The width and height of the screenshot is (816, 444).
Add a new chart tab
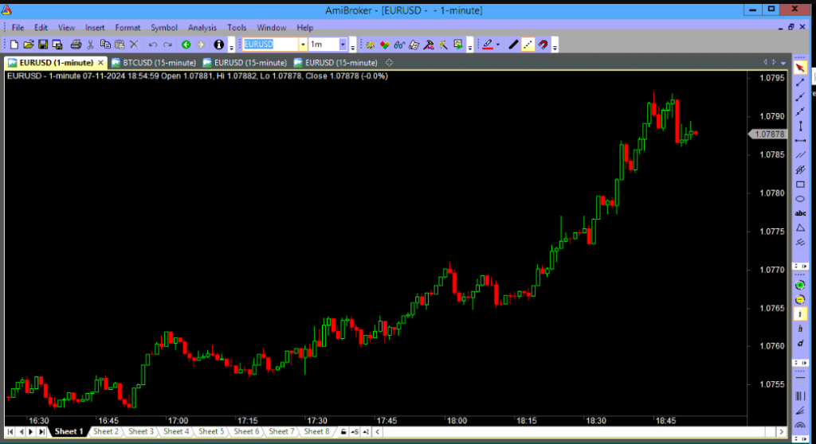click(389, 63)
